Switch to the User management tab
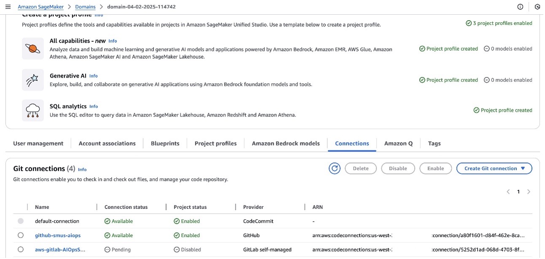This screenshot has width=545, height=259. [38, 143]
